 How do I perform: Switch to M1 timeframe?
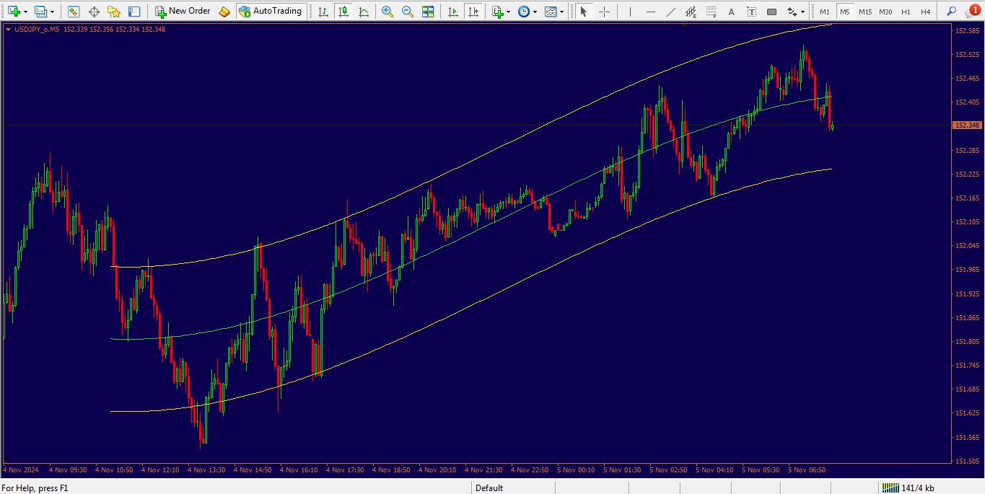tap(825, 12)
